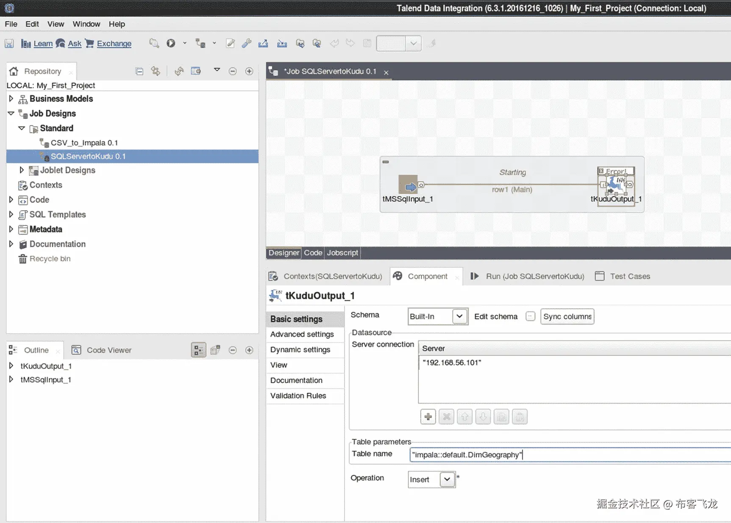The height and width of the screenshot is (523, 731).
Task: Expand the SQL Templates tree node
Action: point(11,214)
